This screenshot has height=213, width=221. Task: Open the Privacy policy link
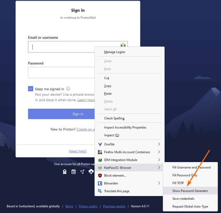(x=88, y=206)
